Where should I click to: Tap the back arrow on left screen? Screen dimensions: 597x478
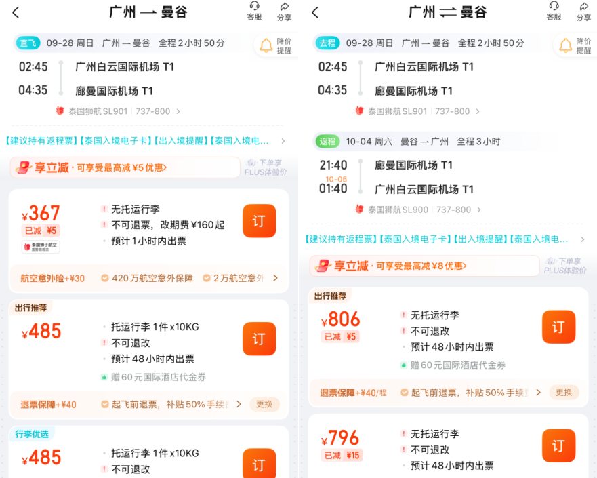tap(15, 12)
